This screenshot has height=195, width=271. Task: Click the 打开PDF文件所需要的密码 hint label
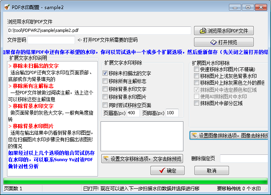tap(110, 40)
